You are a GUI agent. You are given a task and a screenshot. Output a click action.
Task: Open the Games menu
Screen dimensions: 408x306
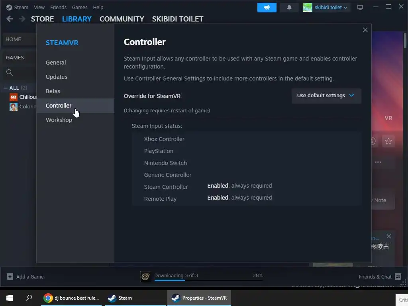pos(80,7)
